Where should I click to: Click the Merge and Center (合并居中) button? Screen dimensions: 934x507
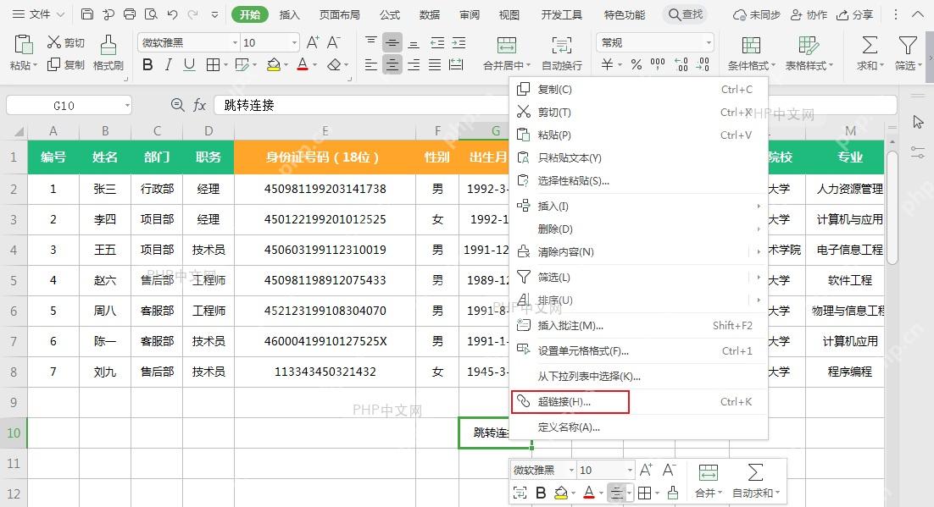506,52
